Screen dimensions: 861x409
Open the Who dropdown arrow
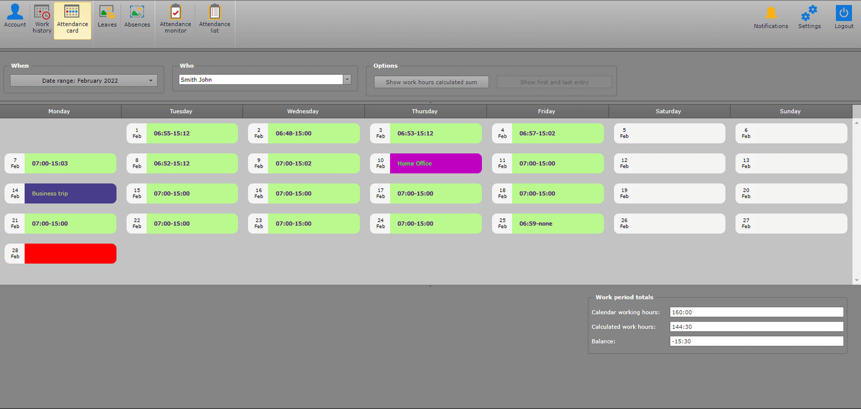click(347, 80)
